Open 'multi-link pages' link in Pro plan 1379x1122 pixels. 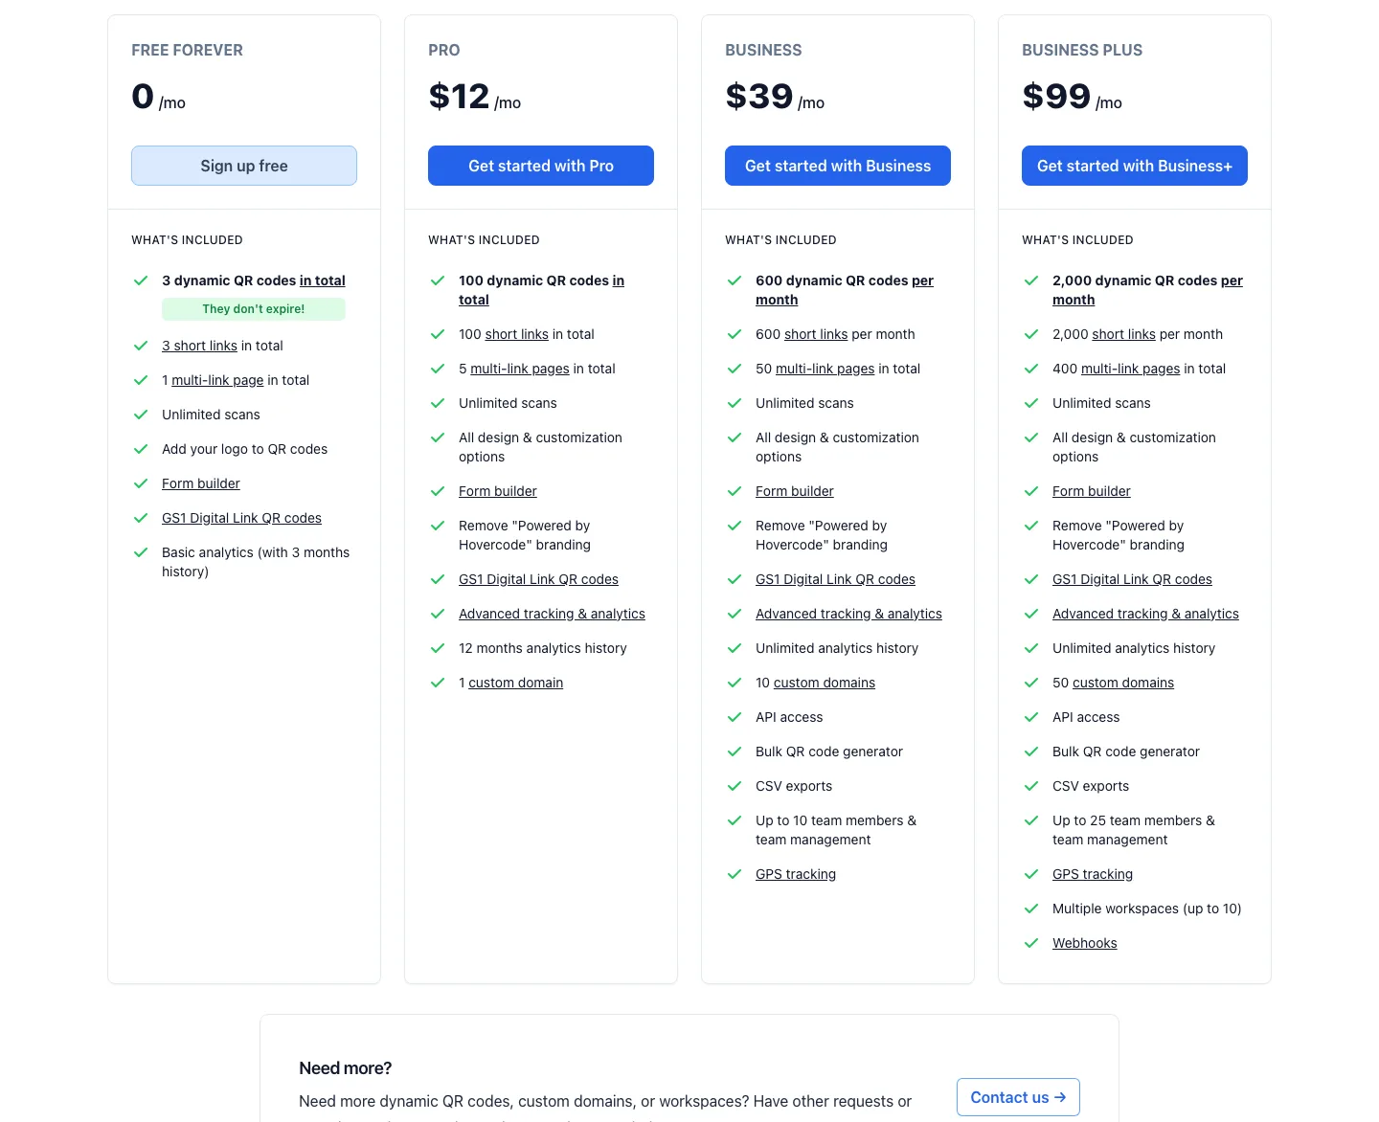(x=520, y=369)
